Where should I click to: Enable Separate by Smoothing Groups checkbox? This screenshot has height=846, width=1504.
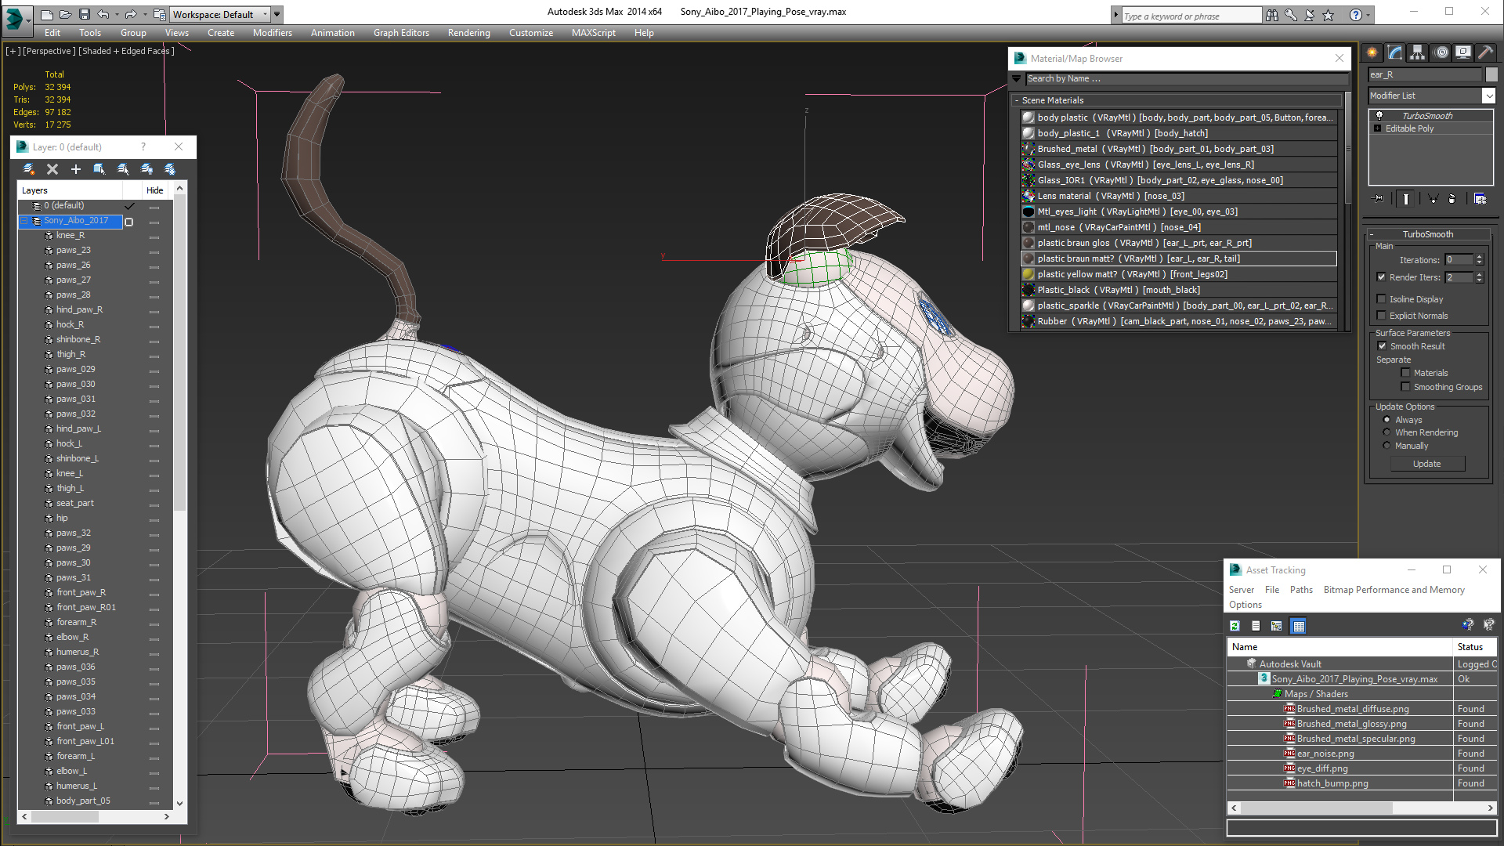[1405, 387]
